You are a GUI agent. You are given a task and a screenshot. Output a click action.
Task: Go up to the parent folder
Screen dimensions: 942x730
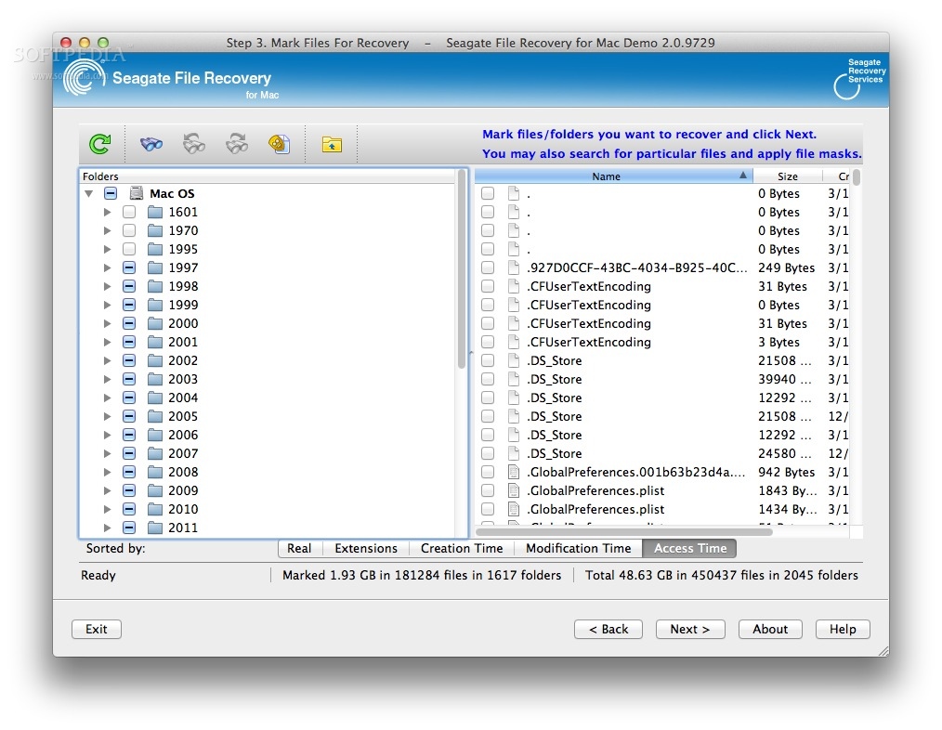point(331,144)
